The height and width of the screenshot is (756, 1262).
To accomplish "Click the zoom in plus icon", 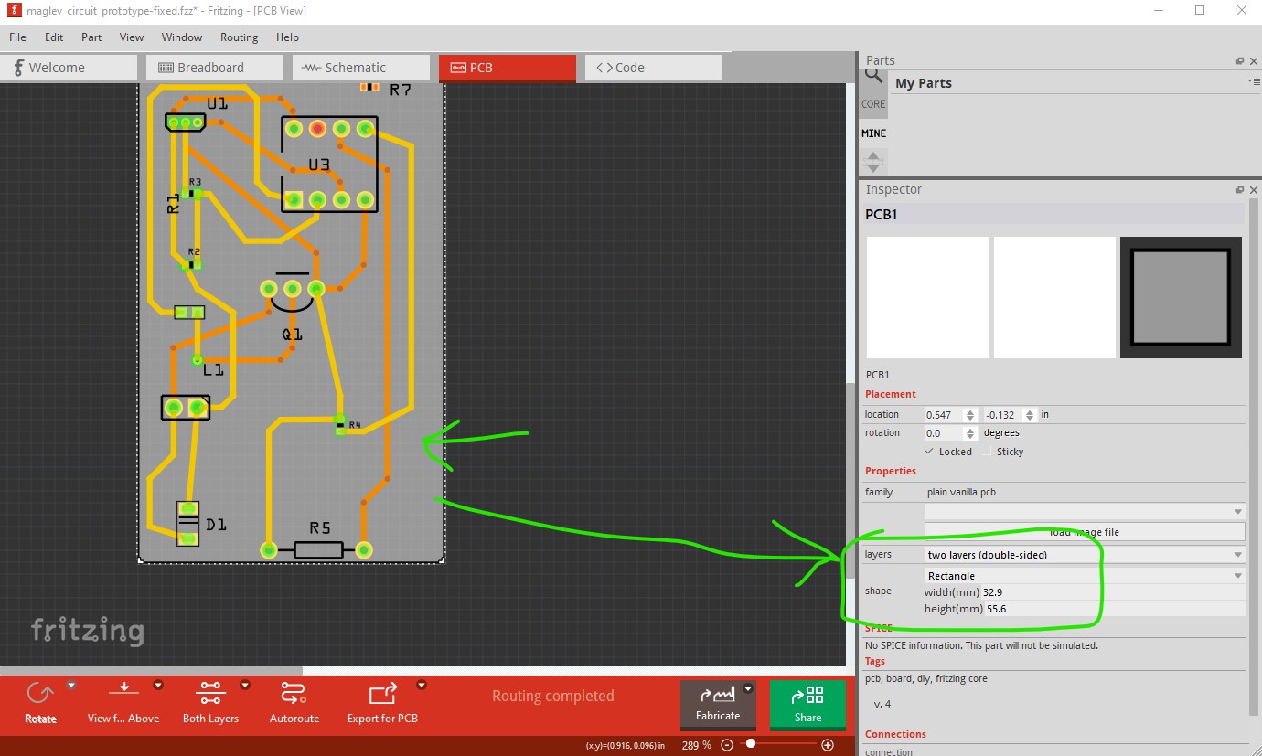I will [828, 745].
